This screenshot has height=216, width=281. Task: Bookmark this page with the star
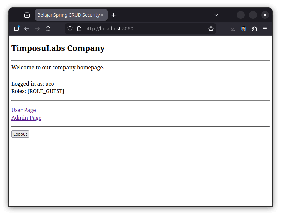[211, 29]
